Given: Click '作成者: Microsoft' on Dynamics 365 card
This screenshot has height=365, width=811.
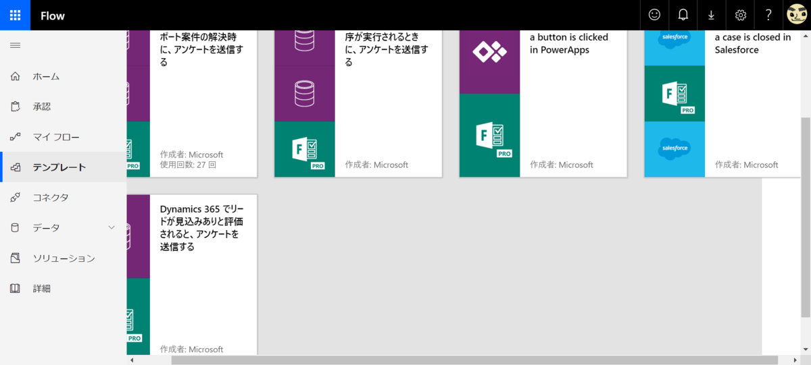Looking at the screenshot, I should point(192,349).
